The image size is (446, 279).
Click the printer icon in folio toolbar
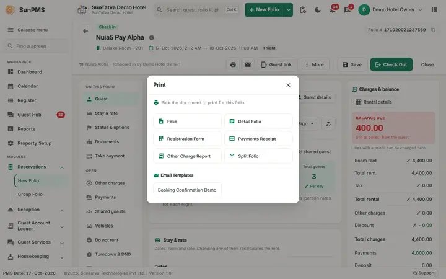(233, 64)
